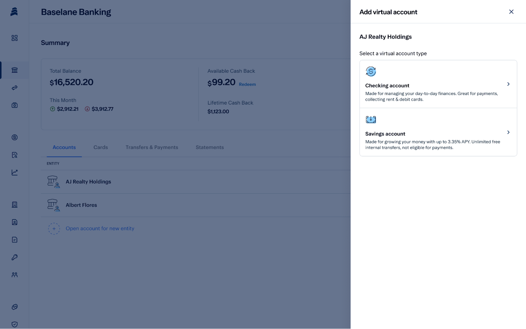The height and width of the screenshot is (329, 526).
Task: Open the Albert Flores entity row
Action: pyautogui.click(x=196, y=205)
